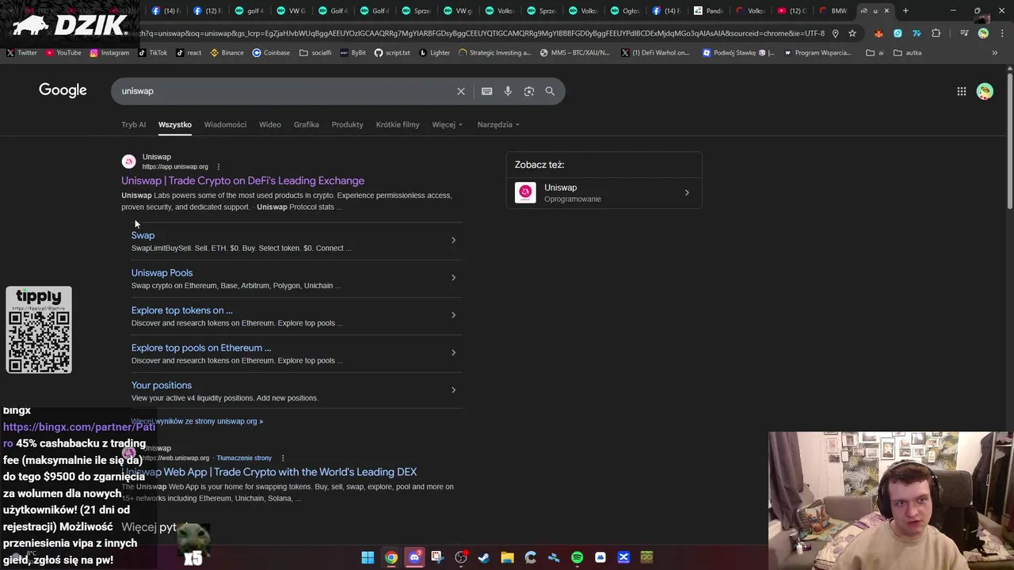Switch to the Wideo tab
This screenshot has width=1014, height=570.
(x=270, y=124)
